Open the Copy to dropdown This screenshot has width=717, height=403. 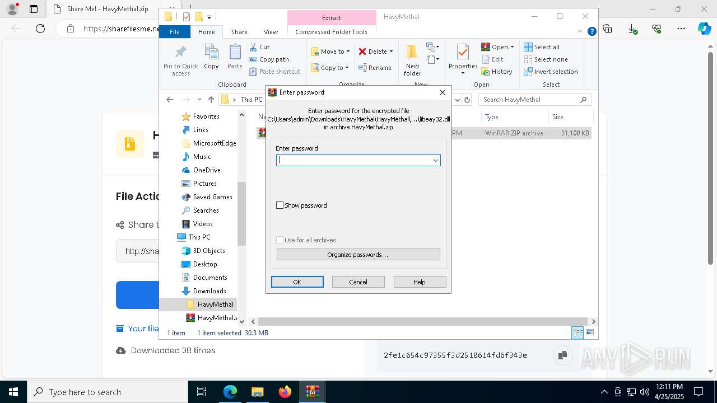[x=330, y=68]
